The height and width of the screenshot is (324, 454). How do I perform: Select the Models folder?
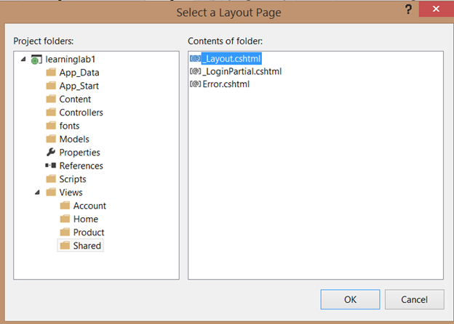point(75,139)
